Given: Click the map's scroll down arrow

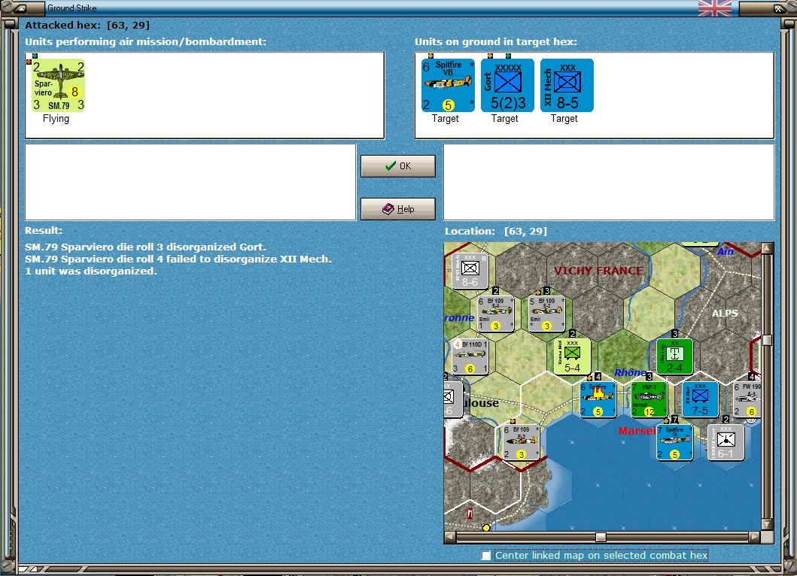Looking at the screenshot, I should (767, 524).
